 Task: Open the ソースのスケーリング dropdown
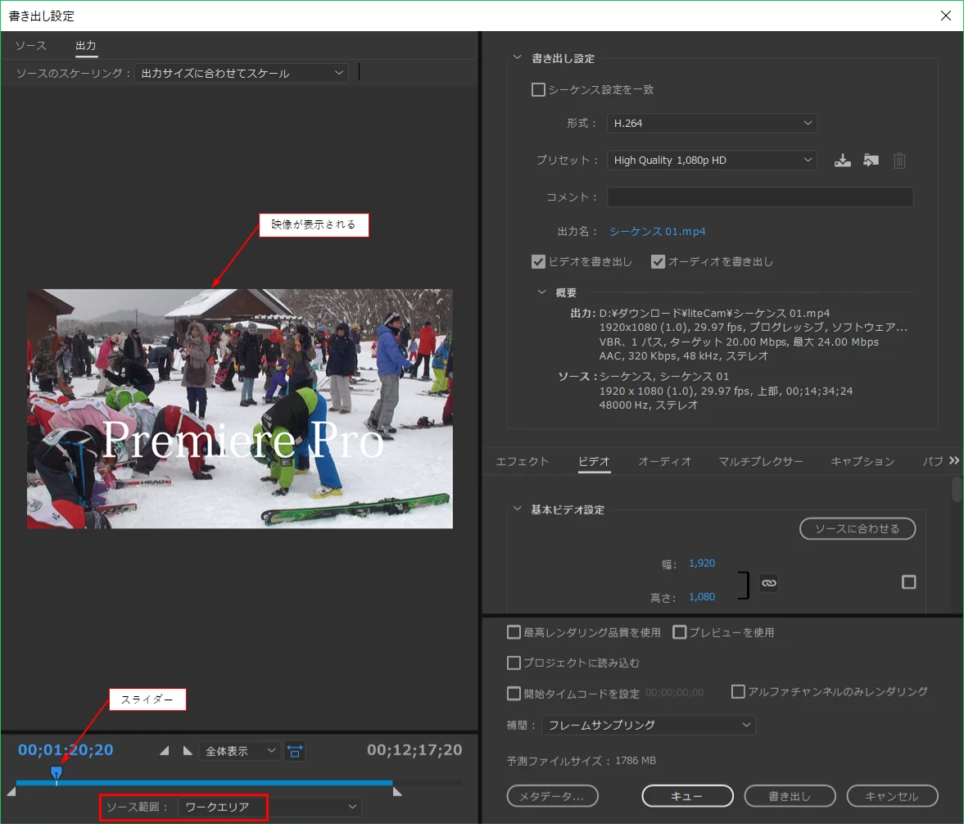(x=241, y=73)
